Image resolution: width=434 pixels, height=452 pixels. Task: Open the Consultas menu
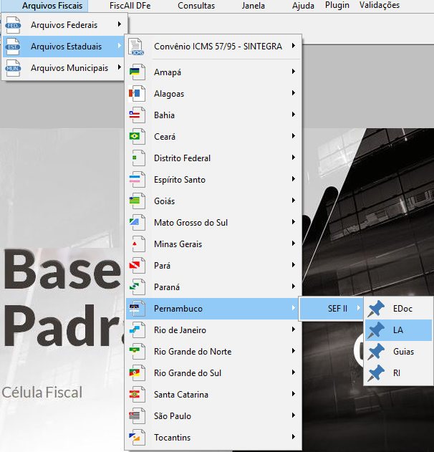(x=196, y=6)
